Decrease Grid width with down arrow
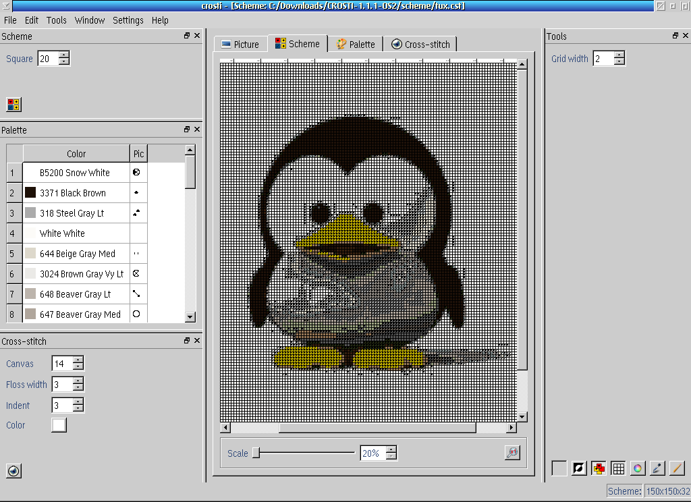691x502 pixels. 619,61
